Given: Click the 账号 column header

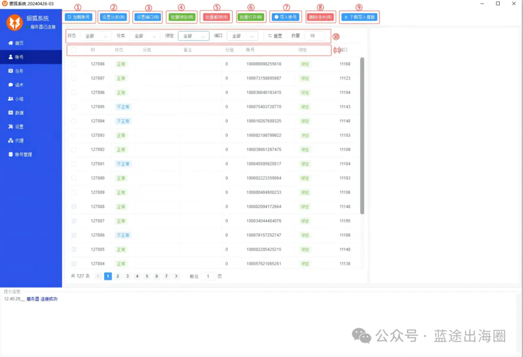Looking at the screenshot, I should [250, 50].
